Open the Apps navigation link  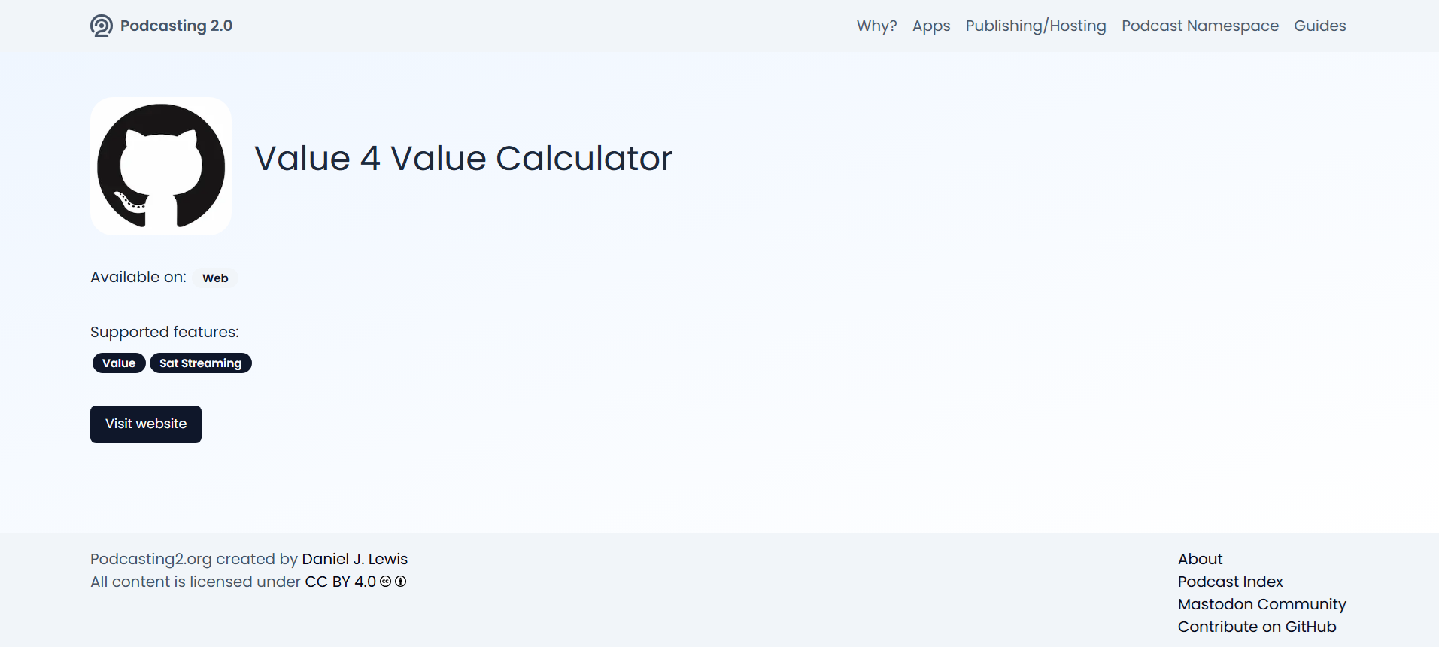[931, 26]
